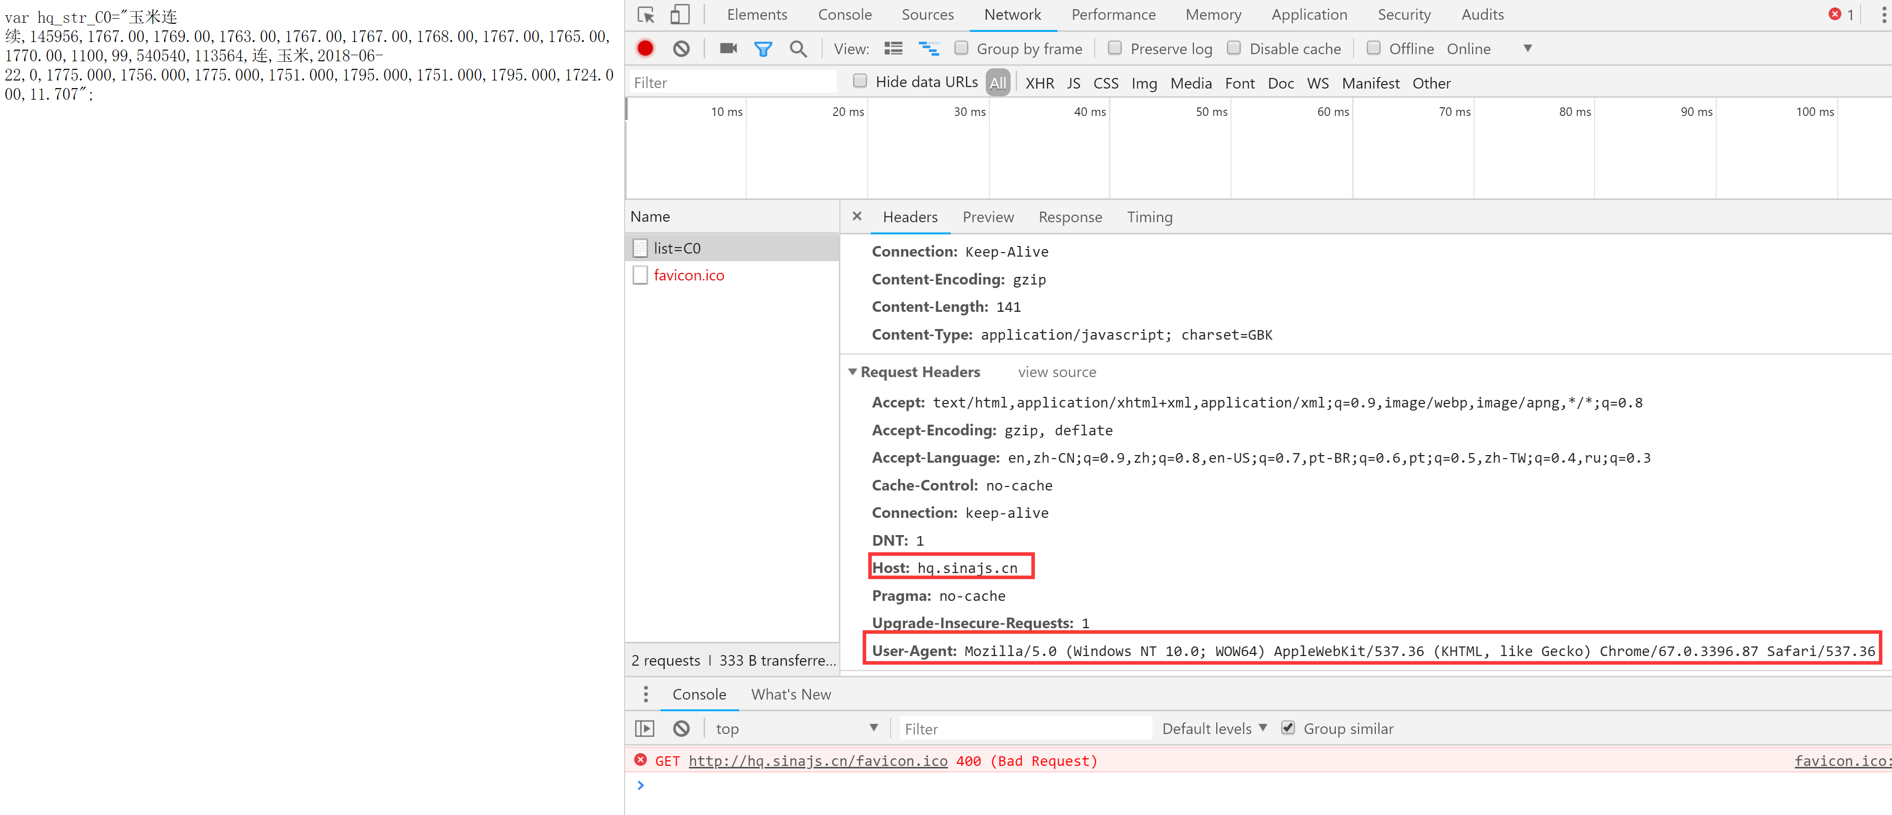Clear the network log using the clear icon

(681, 49)
